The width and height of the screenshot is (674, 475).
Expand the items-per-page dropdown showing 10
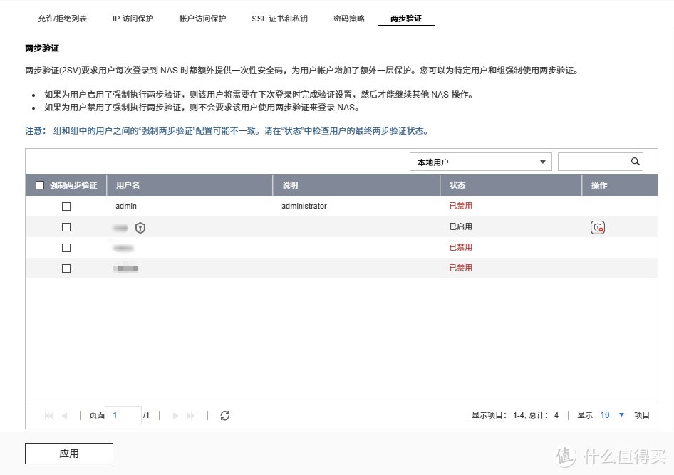click(611, 415)
